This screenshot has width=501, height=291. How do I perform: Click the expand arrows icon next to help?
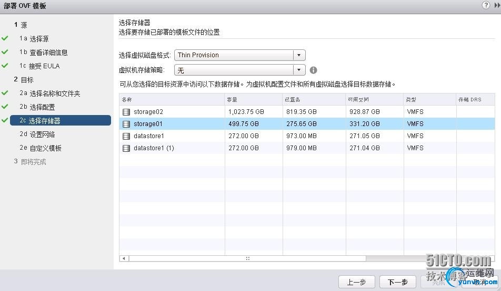pyautogui.click(x=497, y=5)
